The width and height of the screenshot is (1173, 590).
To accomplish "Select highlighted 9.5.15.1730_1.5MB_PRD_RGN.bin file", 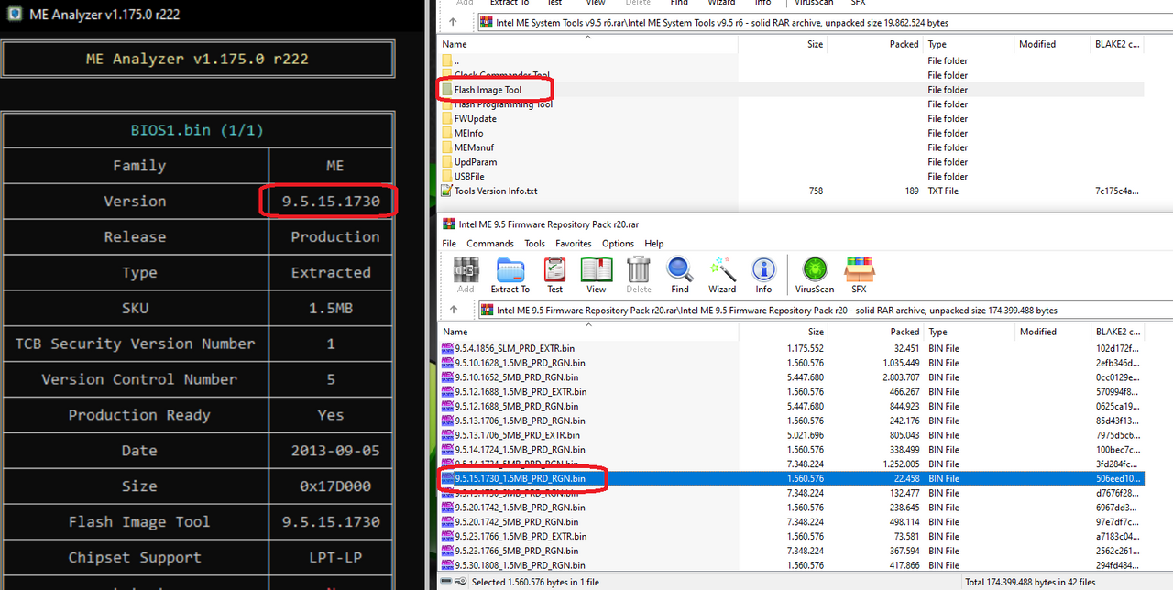I will pyautogui.click(x=792, y=478).
